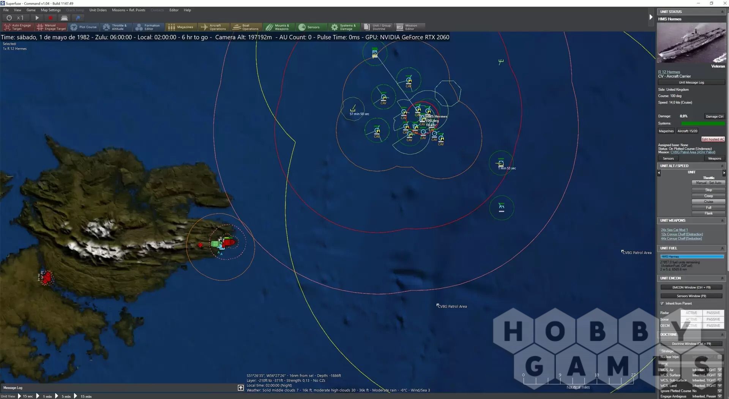Click the red record button in toolbar
This screenshot has height=399, width=729.
(50, 17)
